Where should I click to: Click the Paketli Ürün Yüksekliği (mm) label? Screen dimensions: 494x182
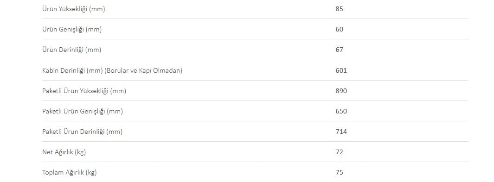point(84,91)
